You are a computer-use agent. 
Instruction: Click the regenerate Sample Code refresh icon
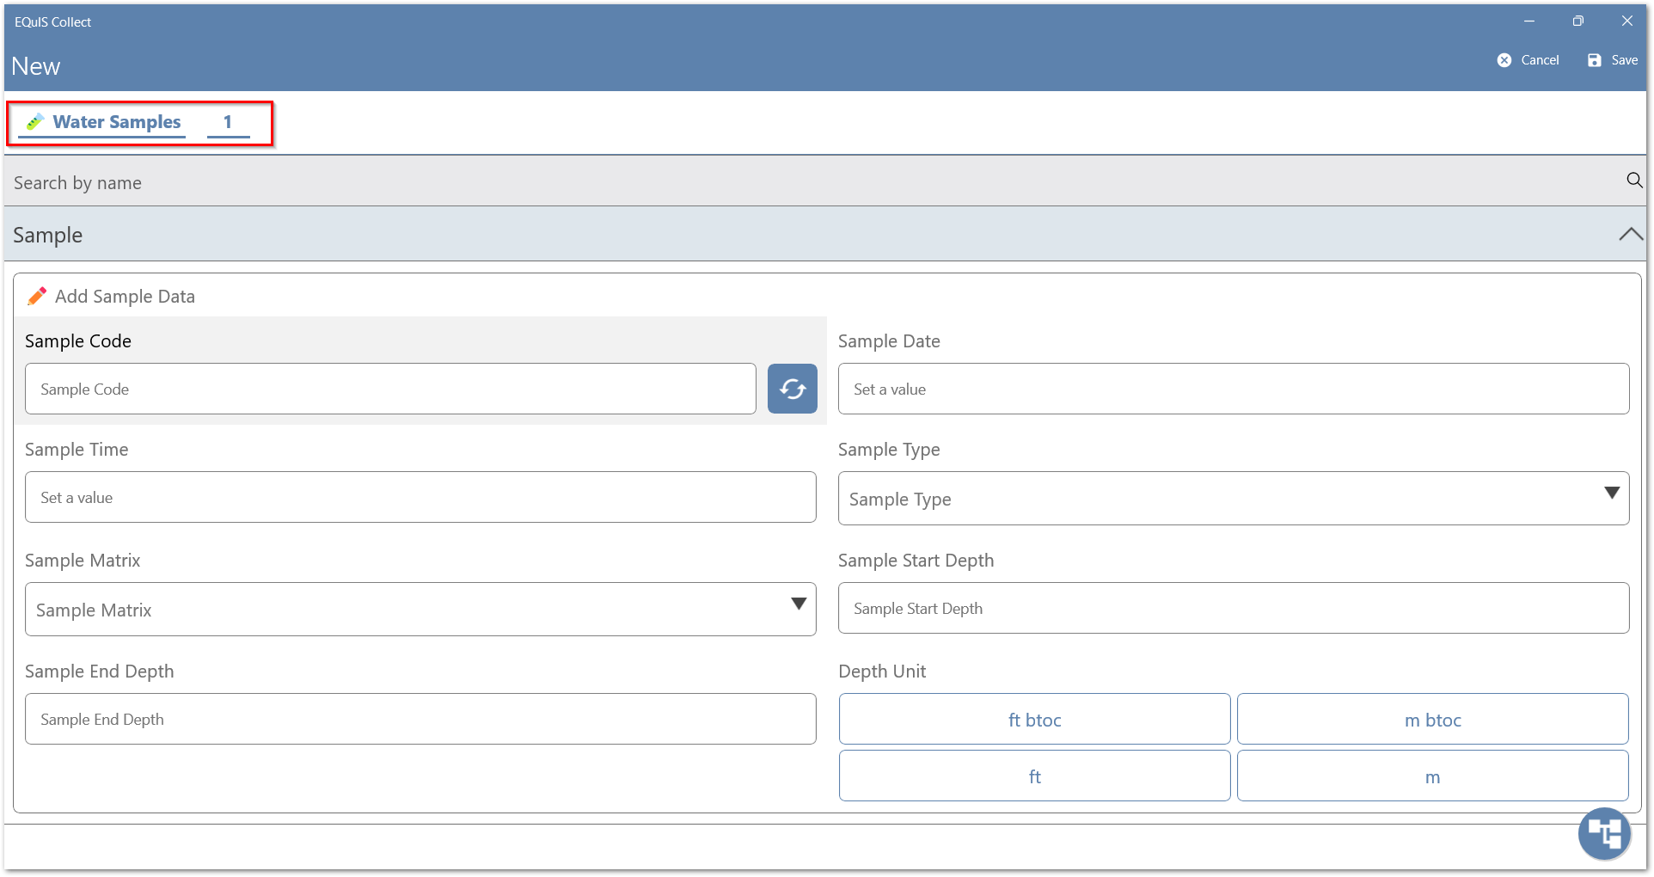(792, 389)
